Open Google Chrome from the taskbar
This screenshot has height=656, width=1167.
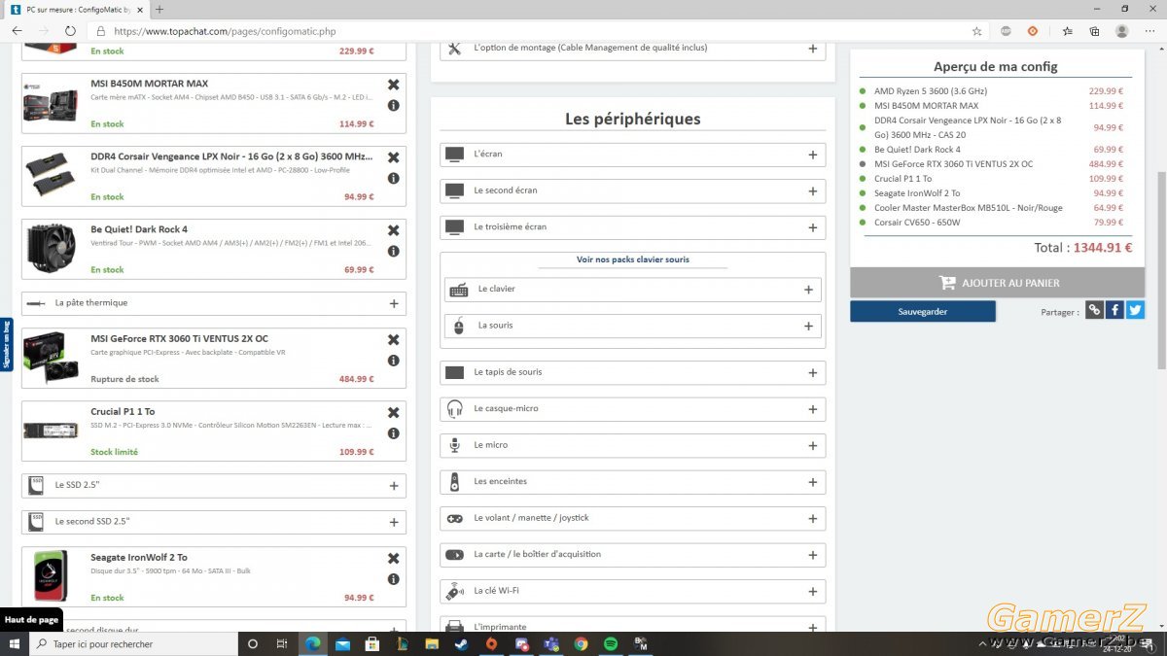[x=581, y=643]
